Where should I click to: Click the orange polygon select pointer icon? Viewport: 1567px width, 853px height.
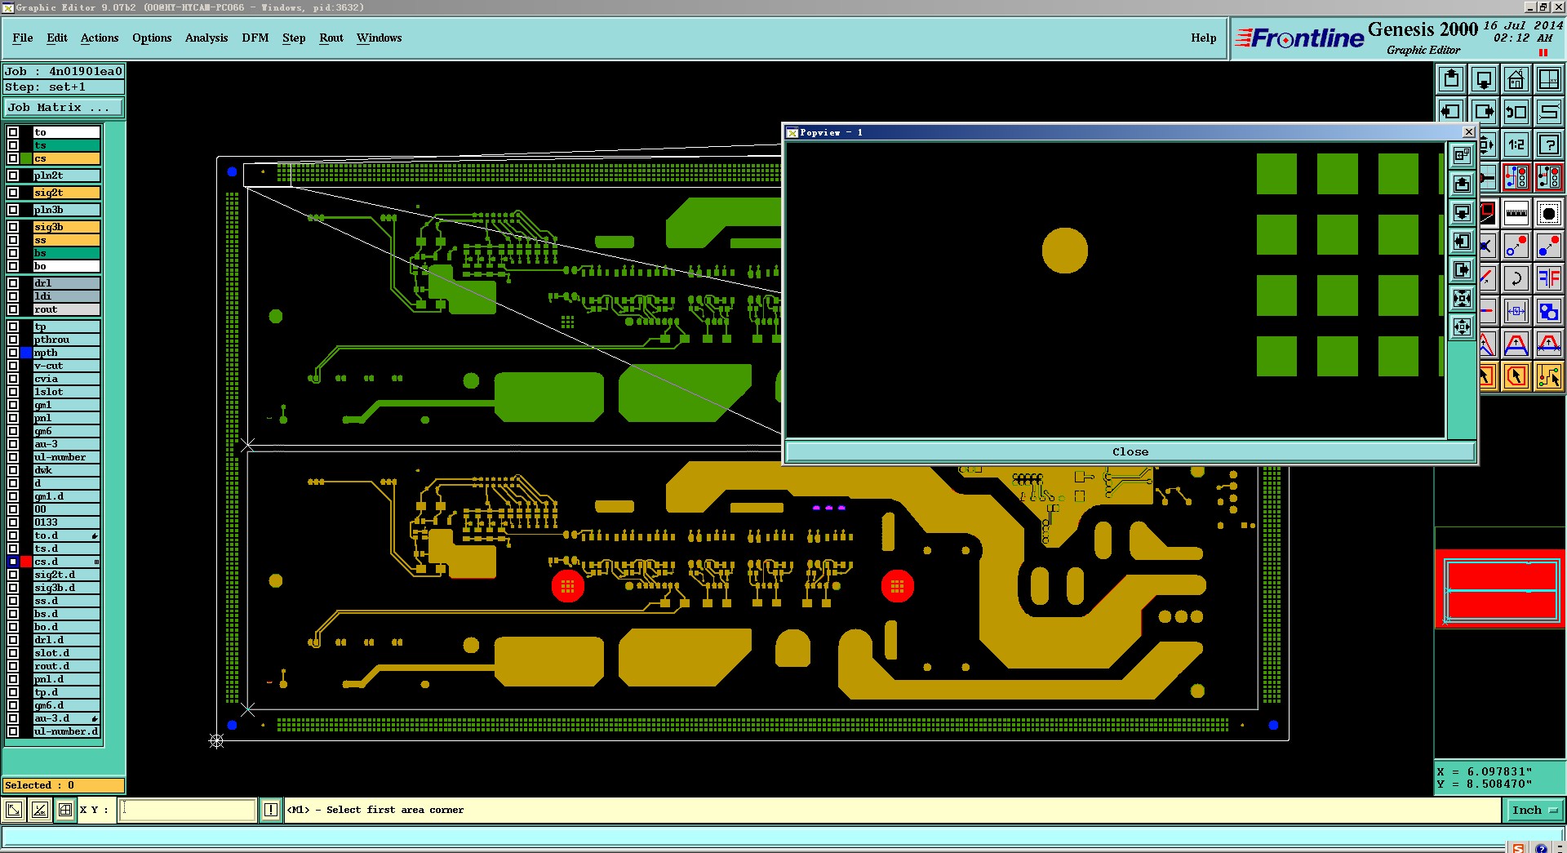pyautogui.click(x=1516, y=376)
